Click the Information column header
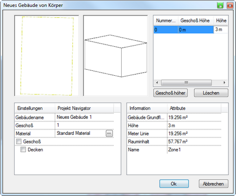Viewport: 236px width, 196px height. coord(147,108)
